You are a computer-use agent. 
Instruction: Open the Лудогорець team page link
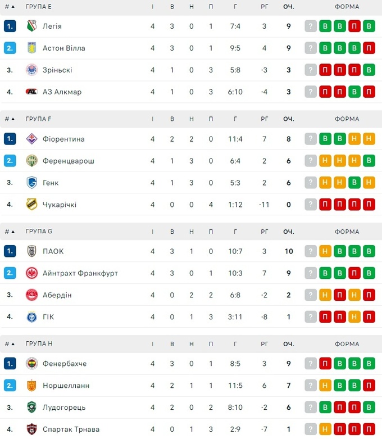pos(64,408)
